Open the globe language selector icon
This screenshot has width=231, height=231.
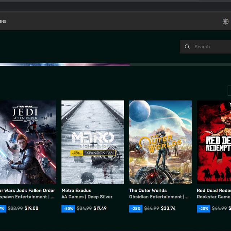pos(225,22)
